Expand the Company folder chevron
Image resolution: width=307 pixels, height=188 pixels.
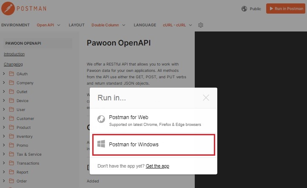point(4,83)
